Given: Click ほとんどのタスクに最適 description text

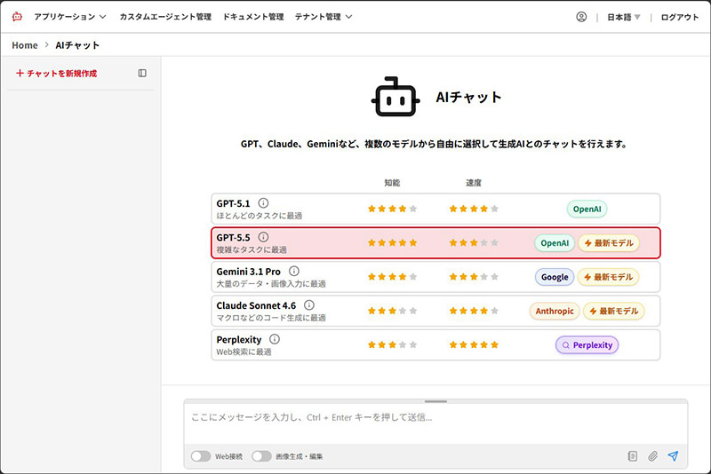Looking at the screenshot, I should (260, 216).
